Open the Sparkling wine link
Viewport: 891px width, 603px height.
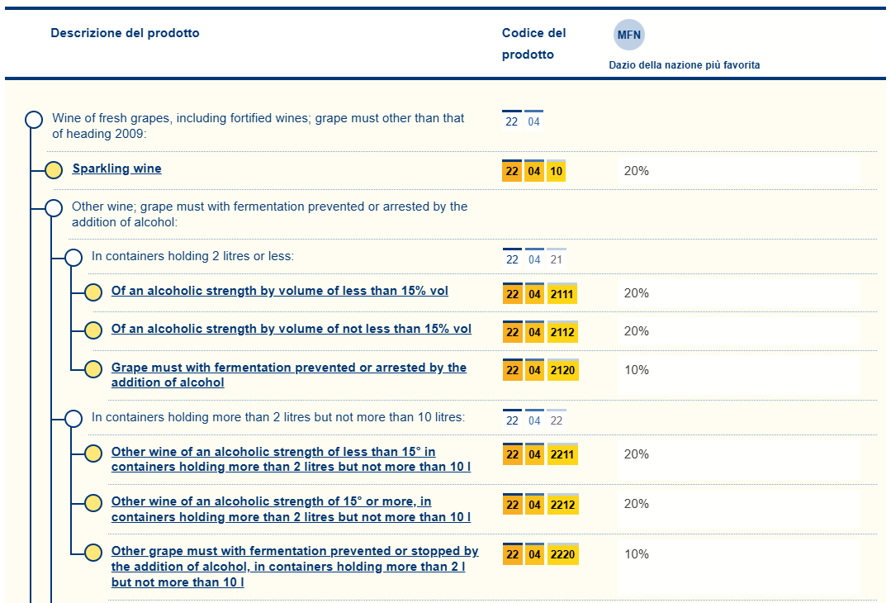(116, 169)
